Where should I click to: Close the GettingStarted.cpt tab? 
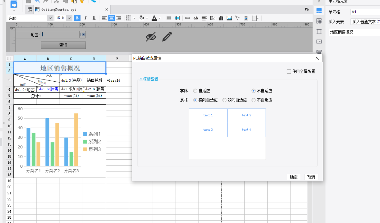(x=107, y=9)
